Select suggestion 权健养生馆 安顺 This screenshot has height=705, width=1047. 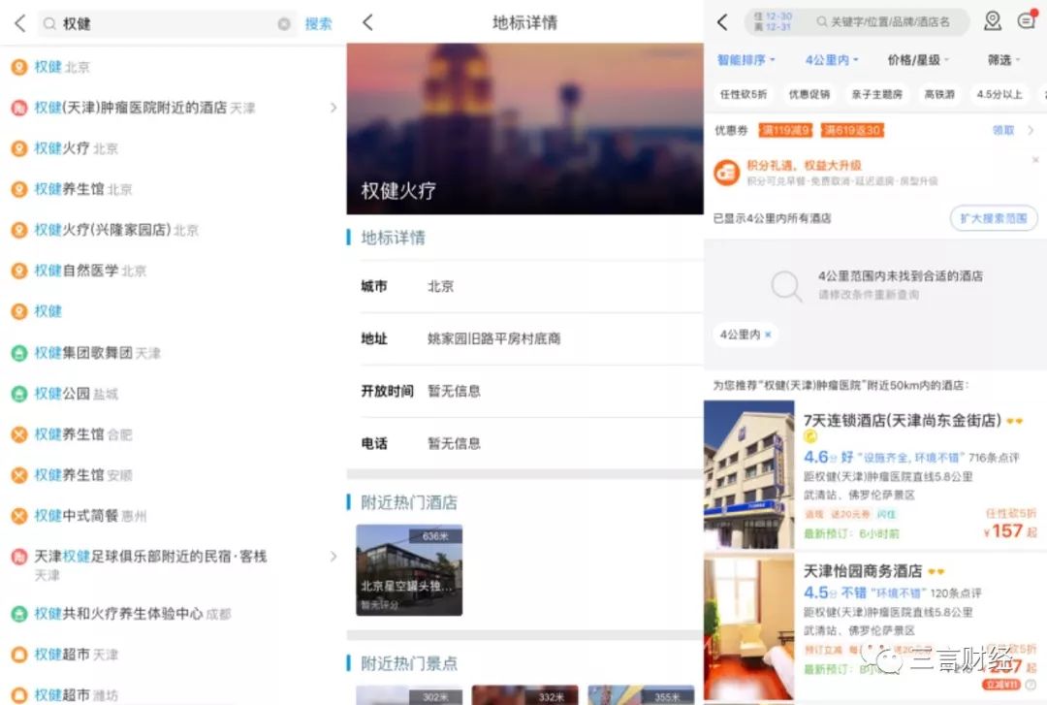[82, 475]
